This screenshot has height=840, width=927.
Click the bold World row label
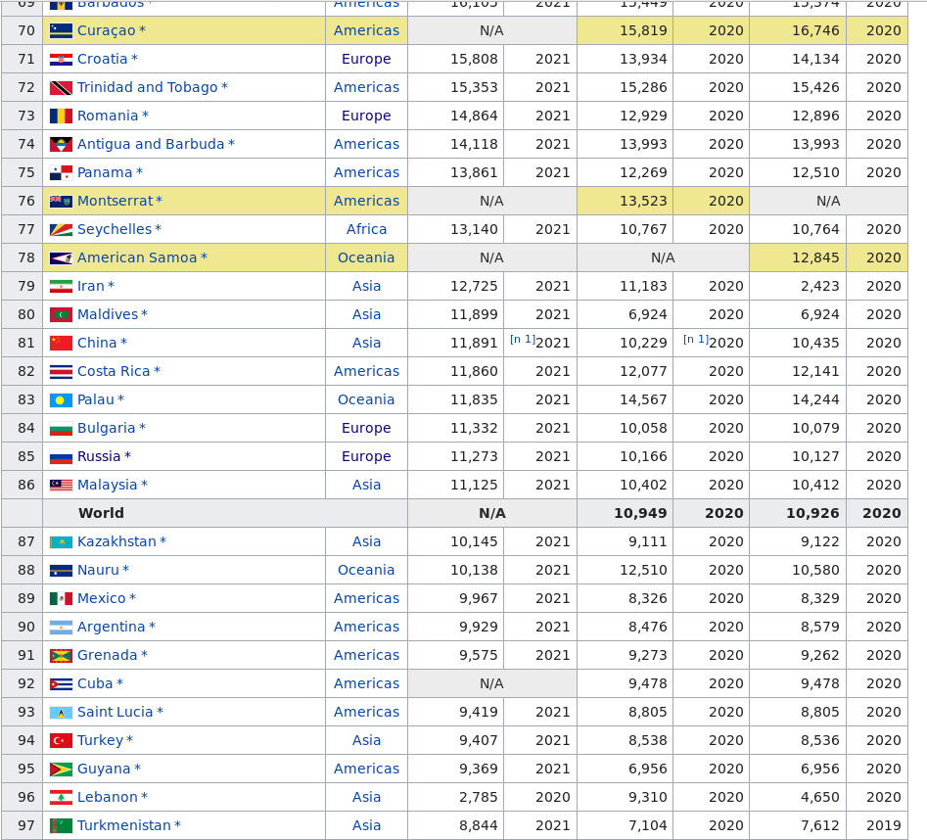[x=101, y=513]
